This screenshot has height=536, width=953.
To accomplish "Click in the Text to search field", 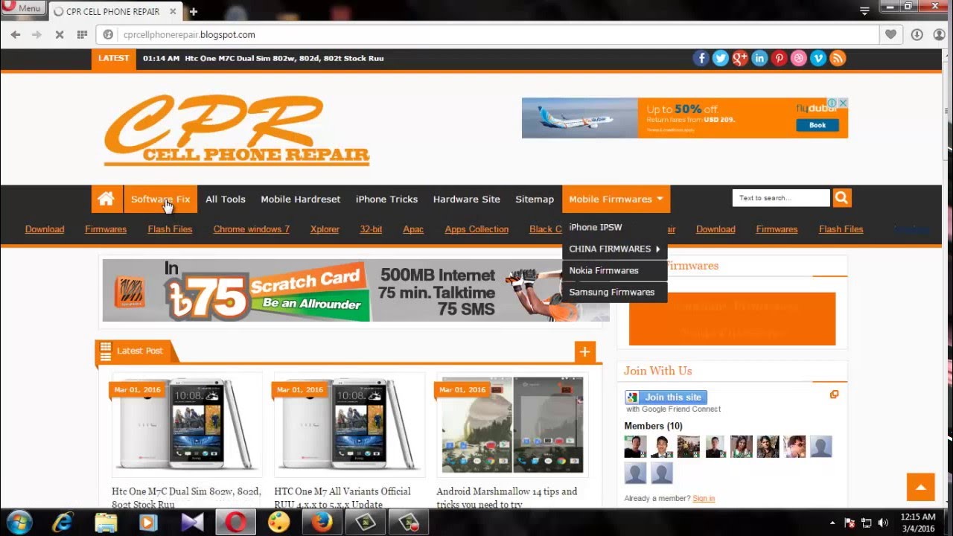I will (781, 198).
